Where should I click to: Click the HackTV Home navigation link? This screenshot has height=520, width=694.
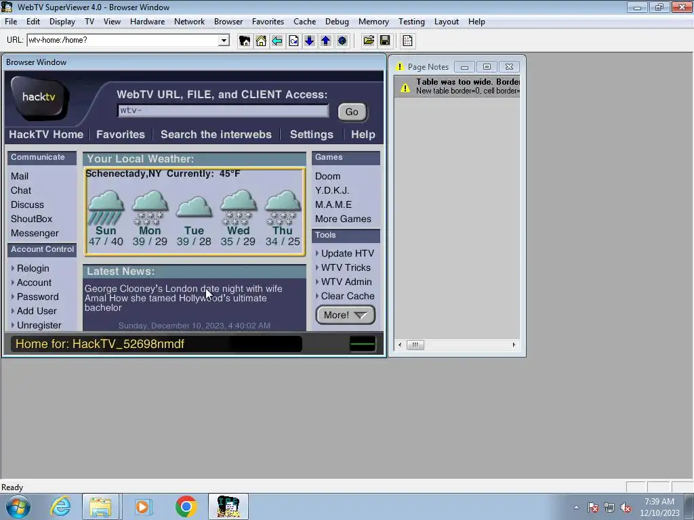click(x=46, y=135)
